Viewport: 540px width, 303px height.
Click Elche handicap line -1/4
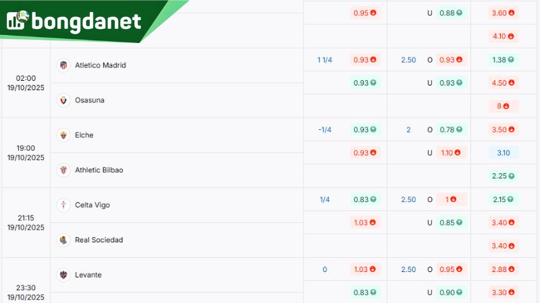(x=325, y=130)
